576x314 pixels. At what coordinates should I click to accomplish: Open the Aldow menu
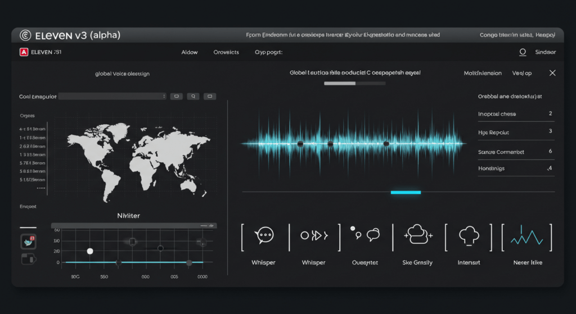click(x=190, y=52)
